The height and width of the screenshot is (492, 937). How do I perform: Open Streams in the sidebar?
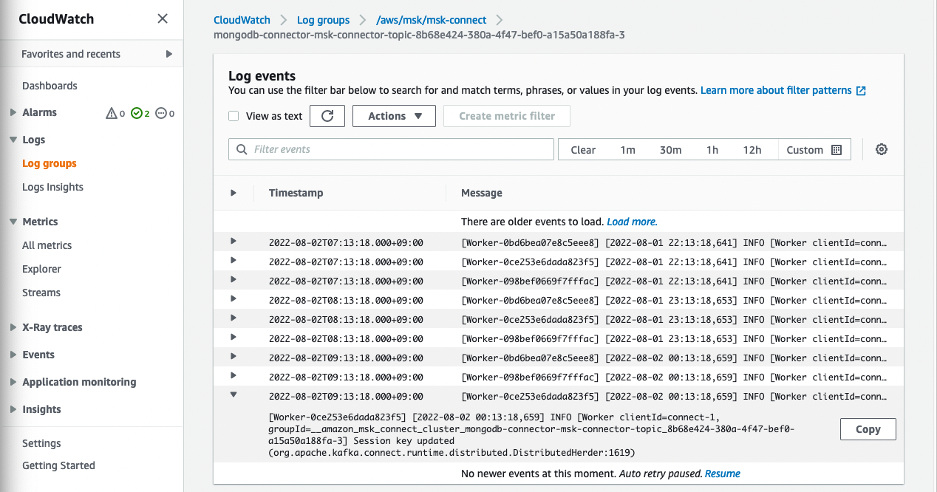[x=41, y=293]
